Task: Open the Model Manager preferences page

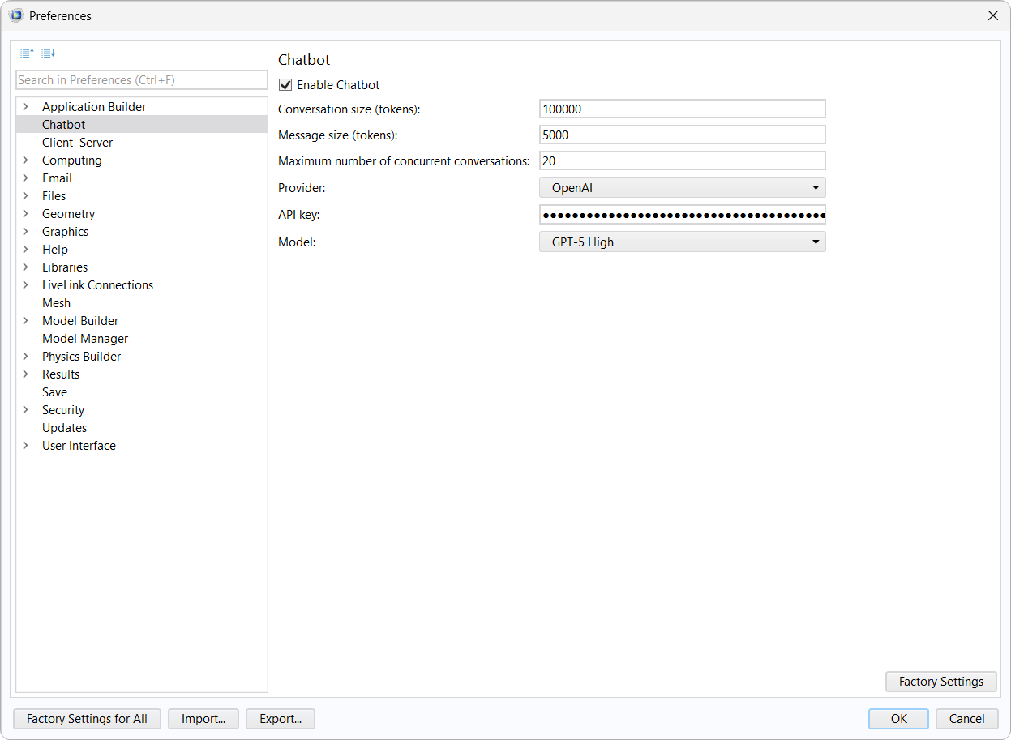Action: pos(84,339)
